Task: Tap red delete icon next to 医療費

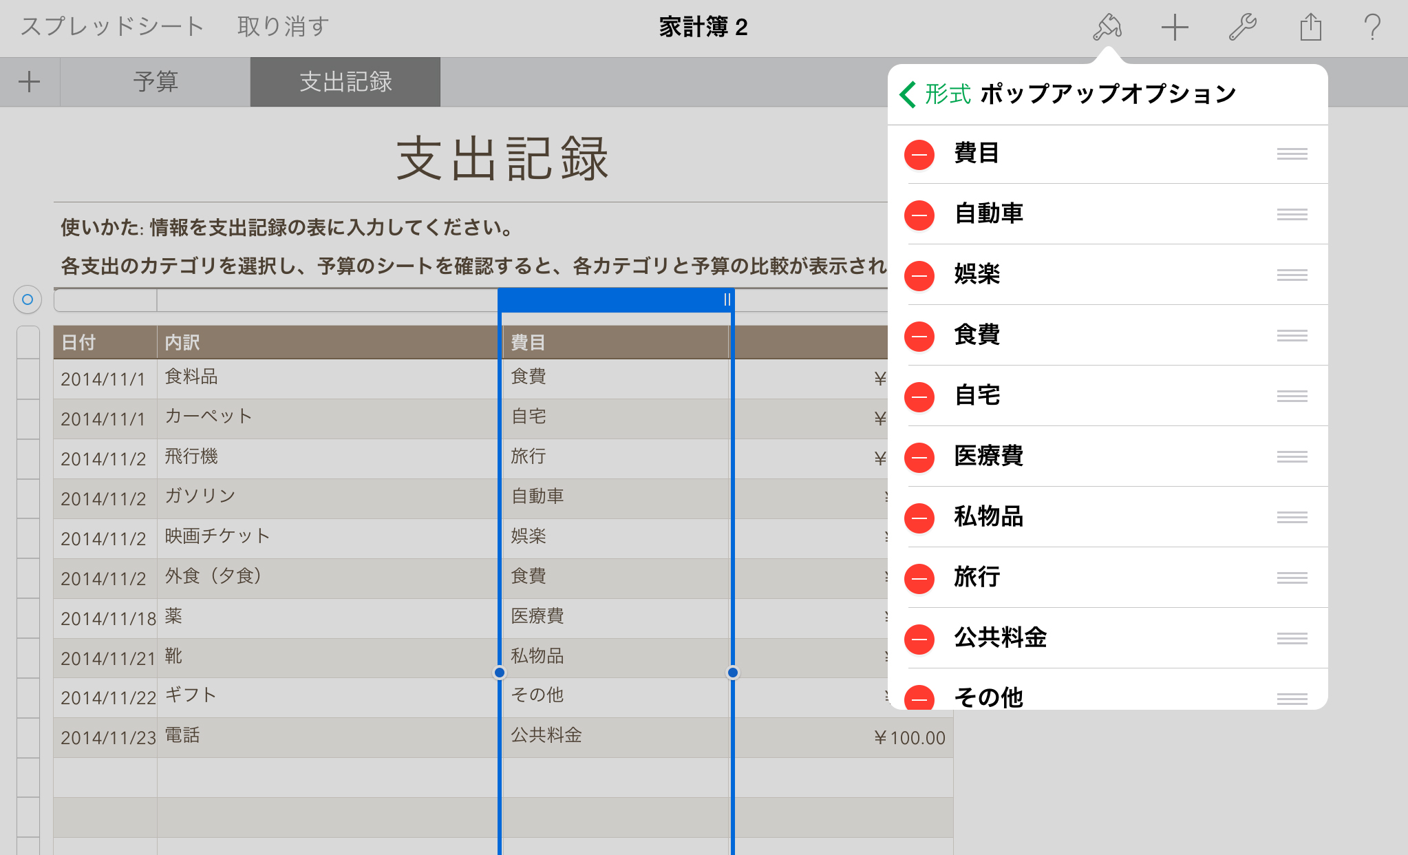Action: 919,458
